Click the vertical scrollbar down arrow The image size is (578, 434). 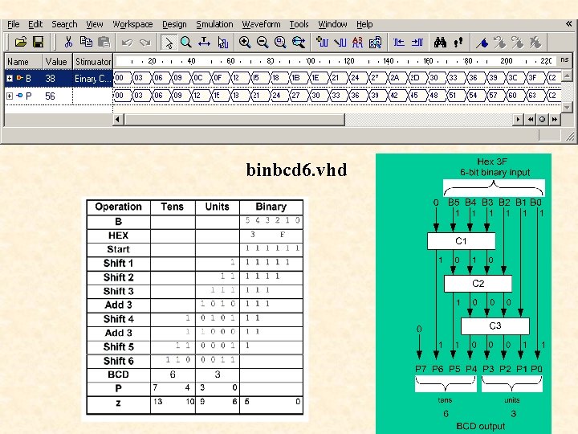pyautogui.click(x=568, y=107)
